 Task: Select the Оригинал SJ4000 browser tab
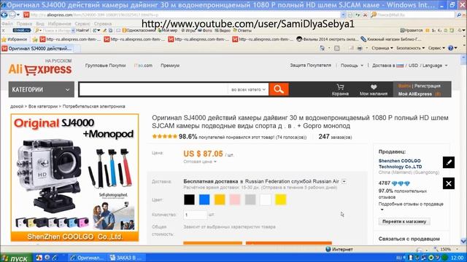37,49
